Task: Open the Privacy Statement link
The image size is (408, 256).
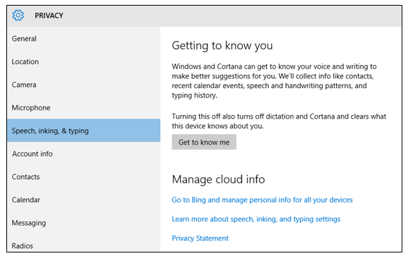Action: (x=200, y=238)
